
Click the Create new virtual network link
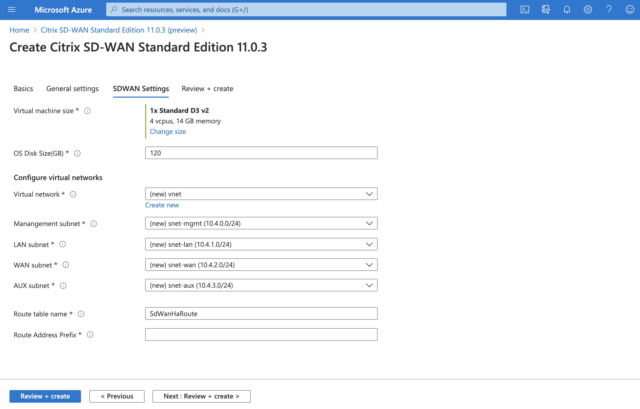tap(162, 205)
